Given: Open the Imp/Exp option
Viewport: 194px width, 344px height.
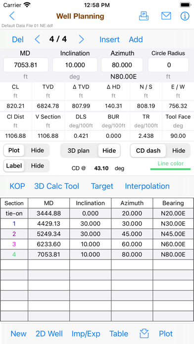Looking at the screenshot, I should 86,334.
